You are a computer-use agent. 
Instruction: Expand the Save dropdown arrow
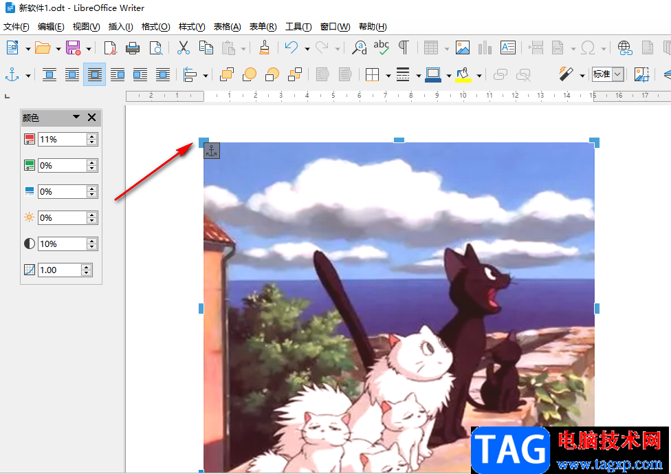[89, 49]
